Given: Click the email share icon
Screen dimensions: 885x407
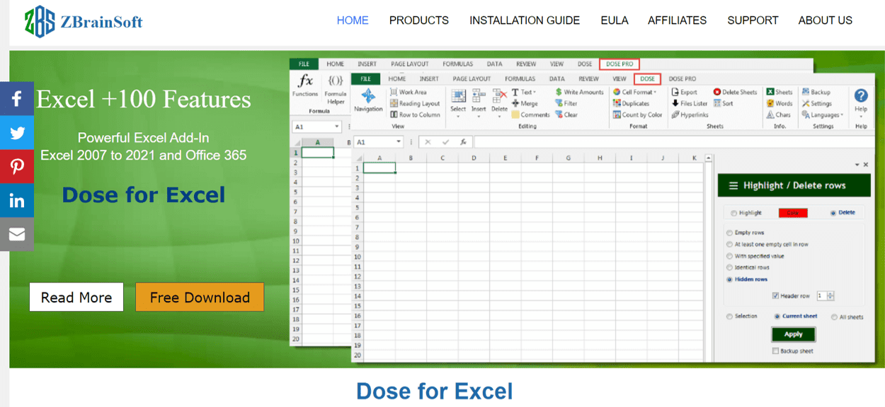Looking at the screenshot, I should (x=17, y=234).
